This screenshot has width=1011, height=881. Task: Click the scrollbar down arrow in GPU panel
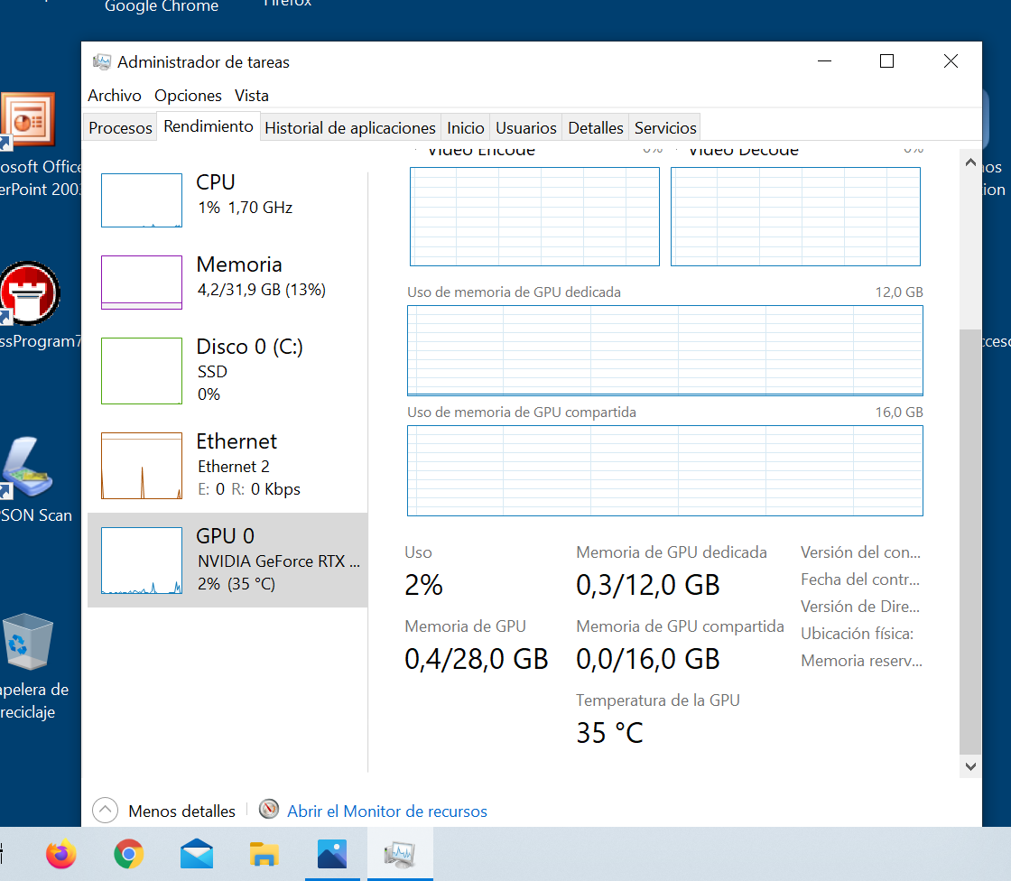(970, 765)
